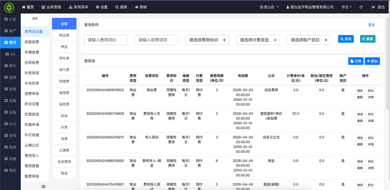390x190 pixels.
Task: Select the 物业费 category tab
Action: tap(64, 35)
